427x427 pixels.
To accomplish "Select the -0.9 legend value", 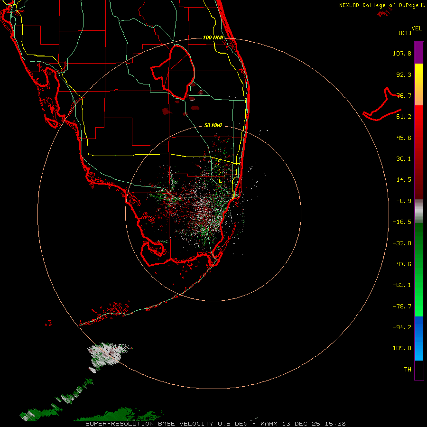I will tap(404, 201).
